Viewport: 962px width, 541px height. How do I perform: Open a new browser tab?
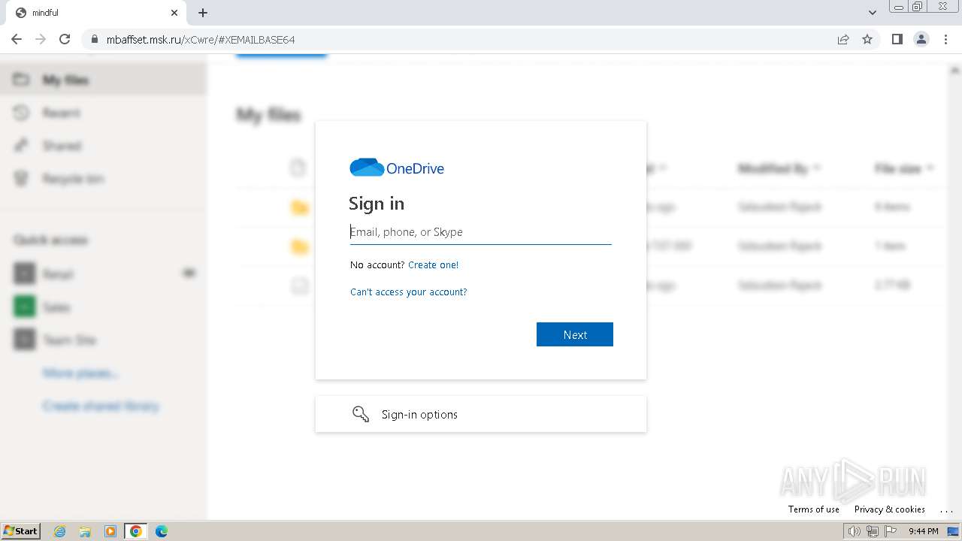(x=203, y=13)
